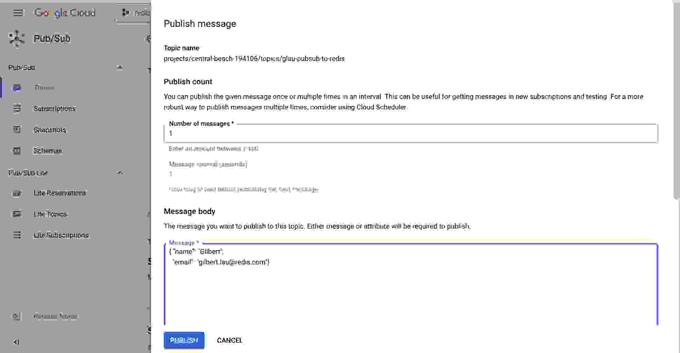This screenshot has height=353, width=680.
Task: Collapse the navigation sidebar
Action: 16,342
